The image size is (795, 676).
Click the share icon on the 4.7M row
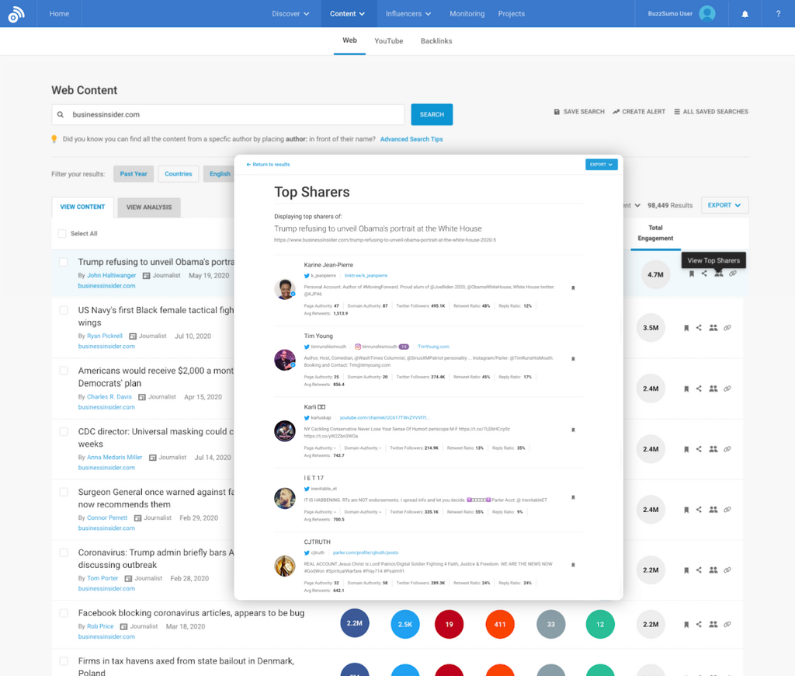click(x=704, y=274)
